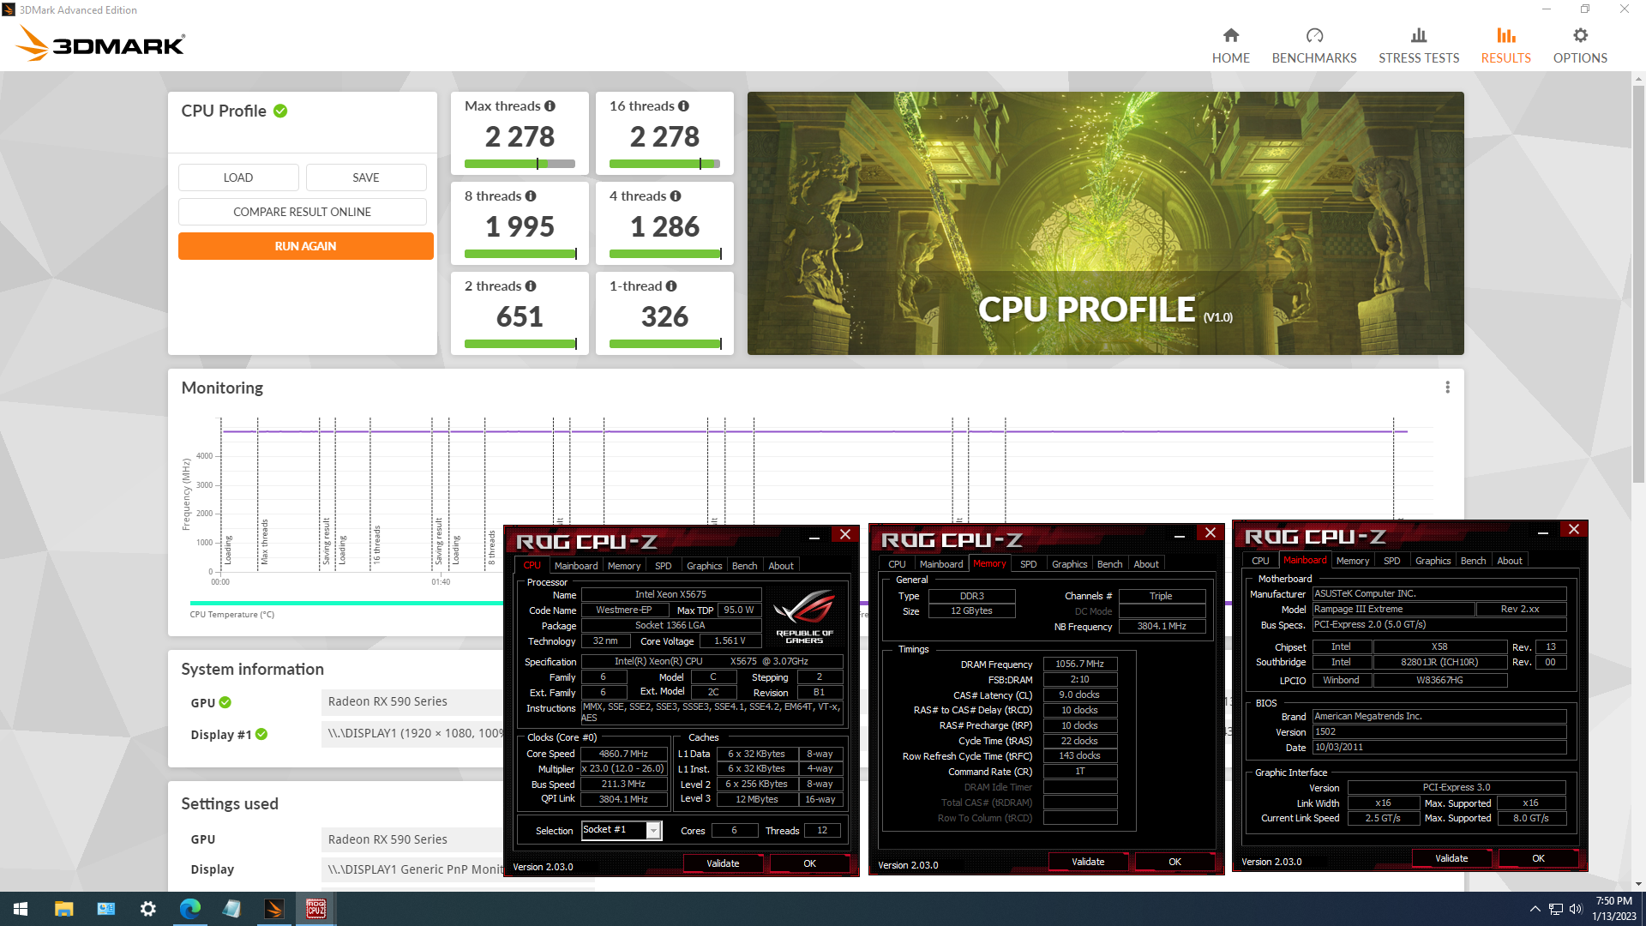Open the Windows Start menu

click(21, 909)
